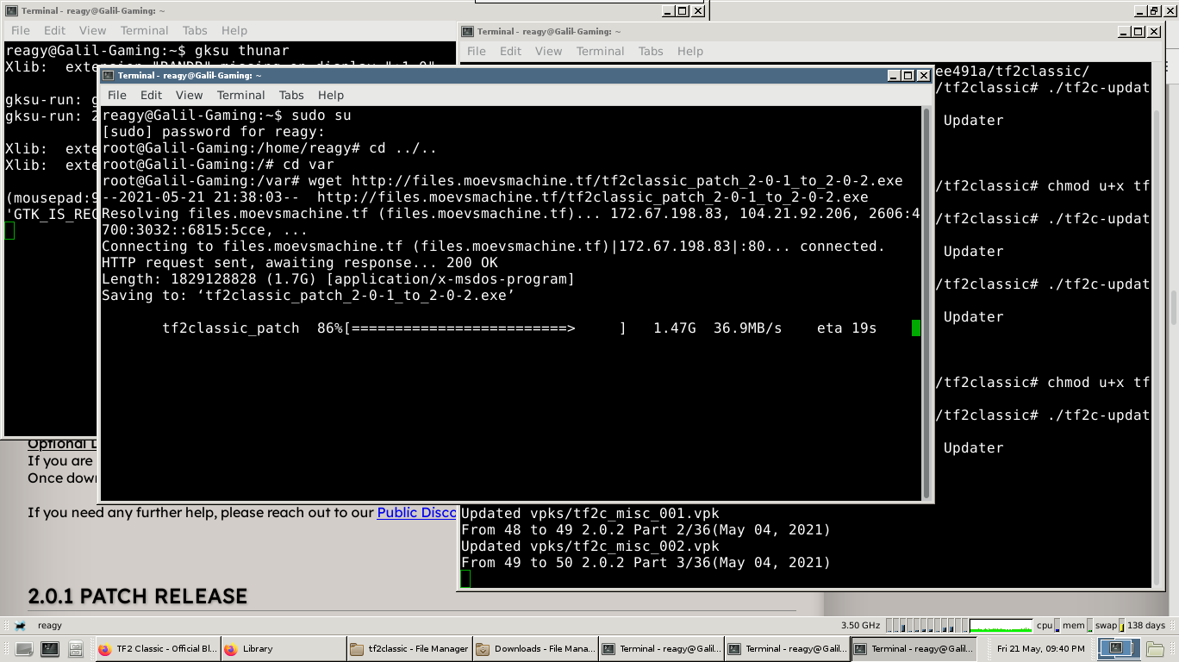
Task: Click the Terminal taskbar button beside Downloads File Manager
Action: coord(661,649)
